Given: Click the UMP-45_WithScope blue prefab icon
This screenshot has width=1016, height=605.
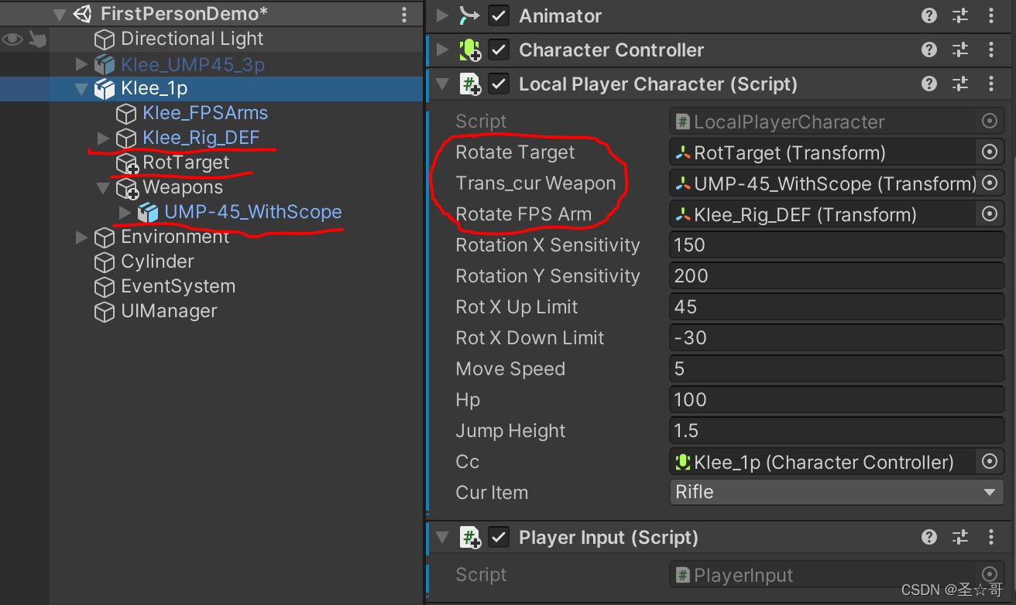Looking at the screenshot, I should click(147, 213).
